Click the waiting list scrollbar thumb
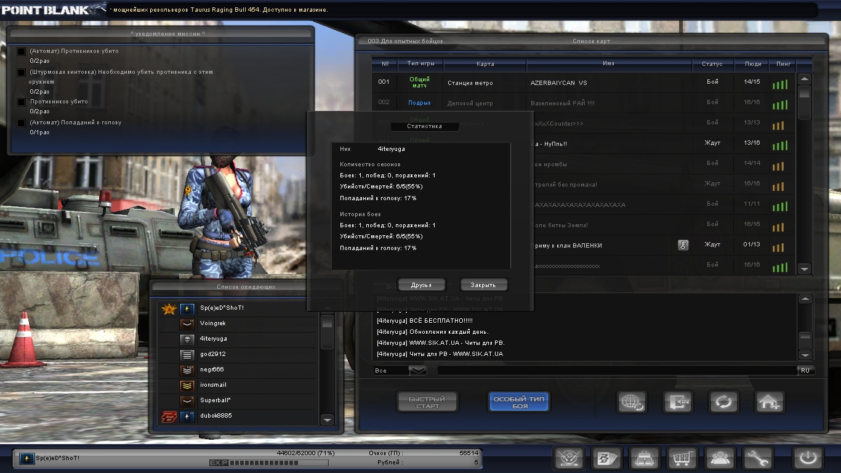841x473 pixels. (328, 332)
